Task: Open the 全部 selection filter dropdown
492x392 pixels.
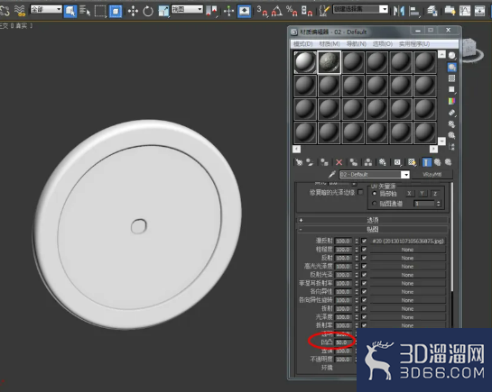Action: (x=46, y=9)
